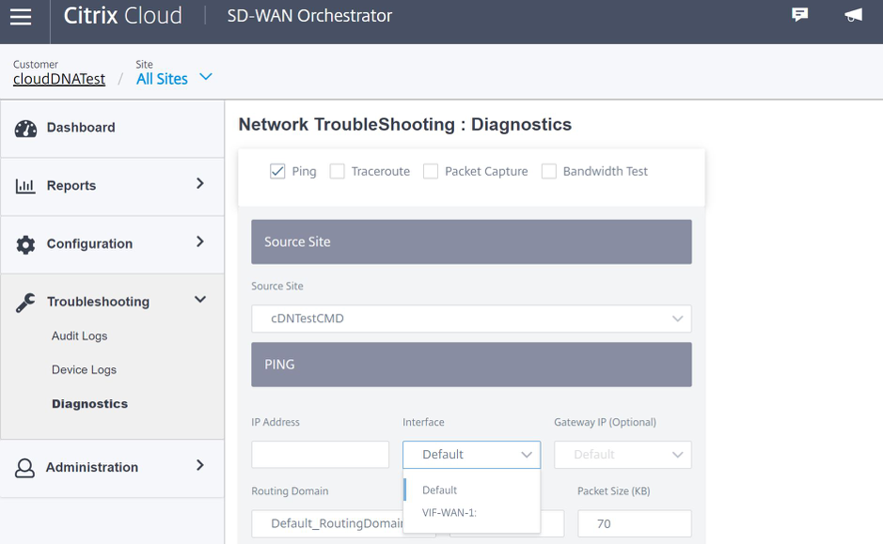The height and width of the screenshot is (544, 883).
Task: Enable the Traceroute checkbox
Action: click(x=337, y=171)
